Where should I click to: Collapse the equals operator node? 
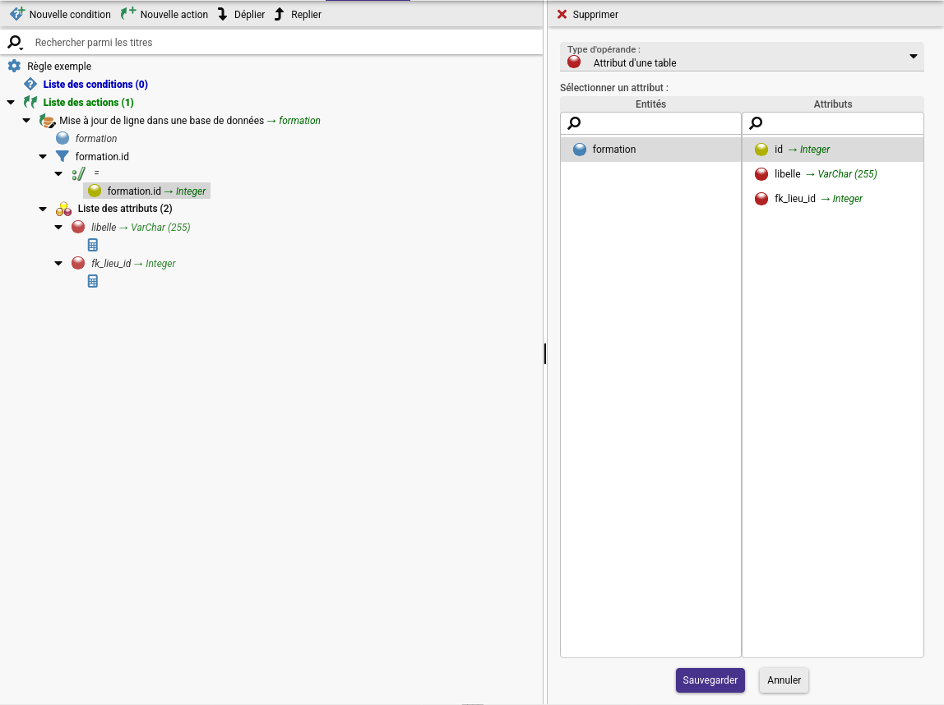[58, 173]
